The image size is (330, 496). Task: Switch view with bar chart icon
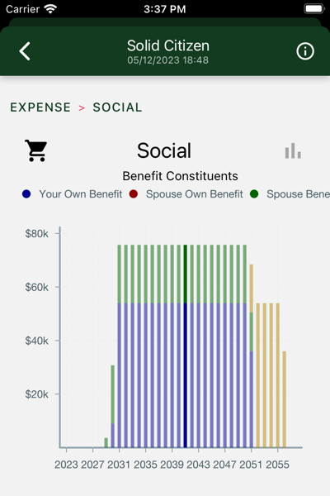point(293,151)
